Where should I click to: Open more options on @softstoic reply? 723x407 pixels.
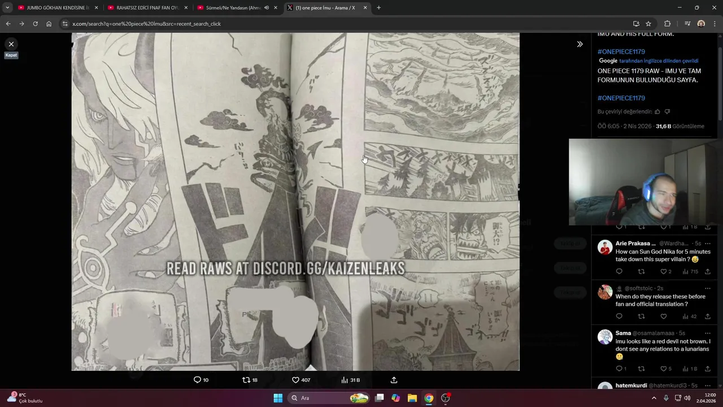[707, 288]
